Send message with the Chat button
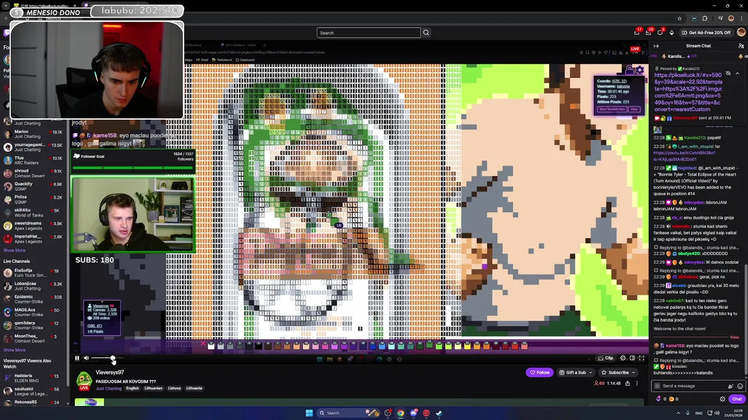748x420 pixels. point(736,399)
